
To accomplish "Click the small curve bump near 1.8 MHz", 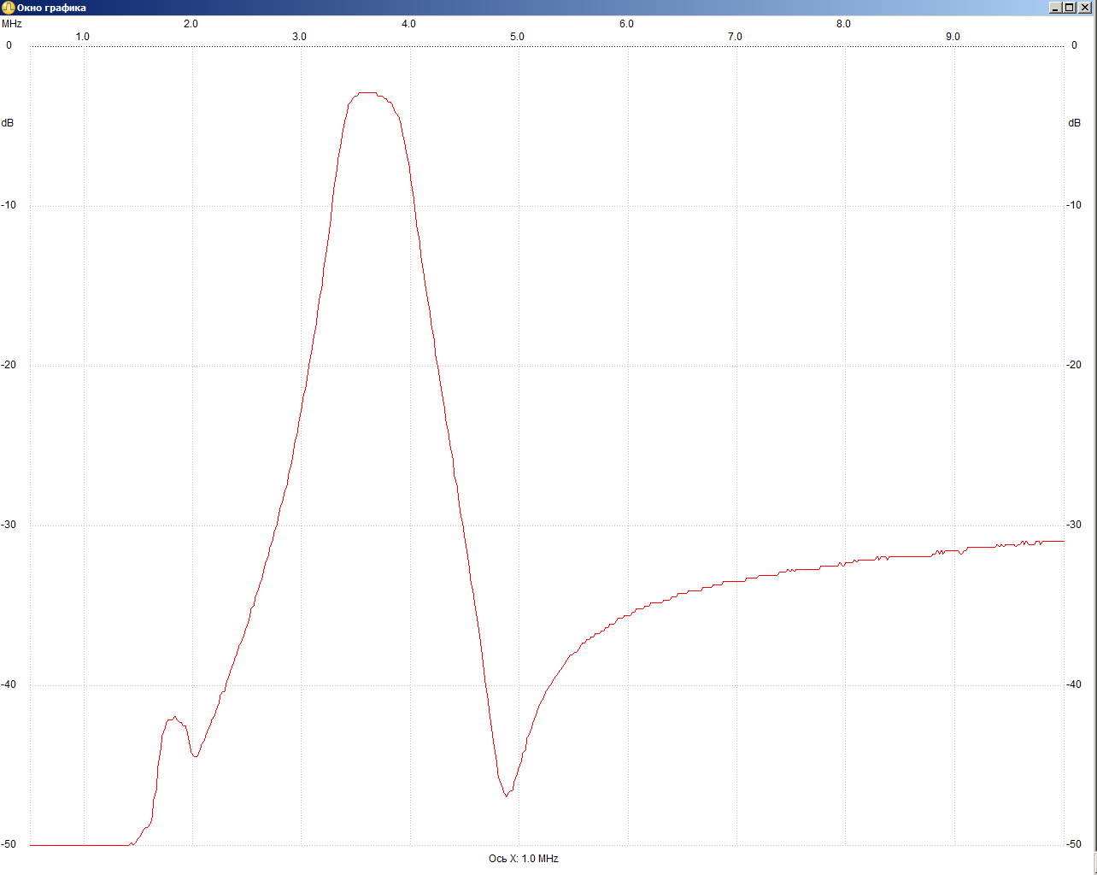I will coord(174,718).
